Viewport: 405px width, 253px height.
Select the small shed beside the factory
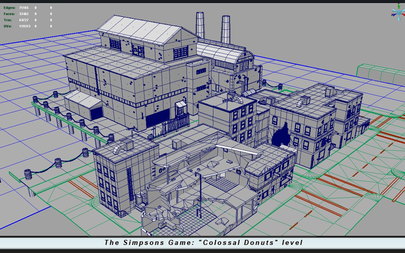(x=84, y=106)
